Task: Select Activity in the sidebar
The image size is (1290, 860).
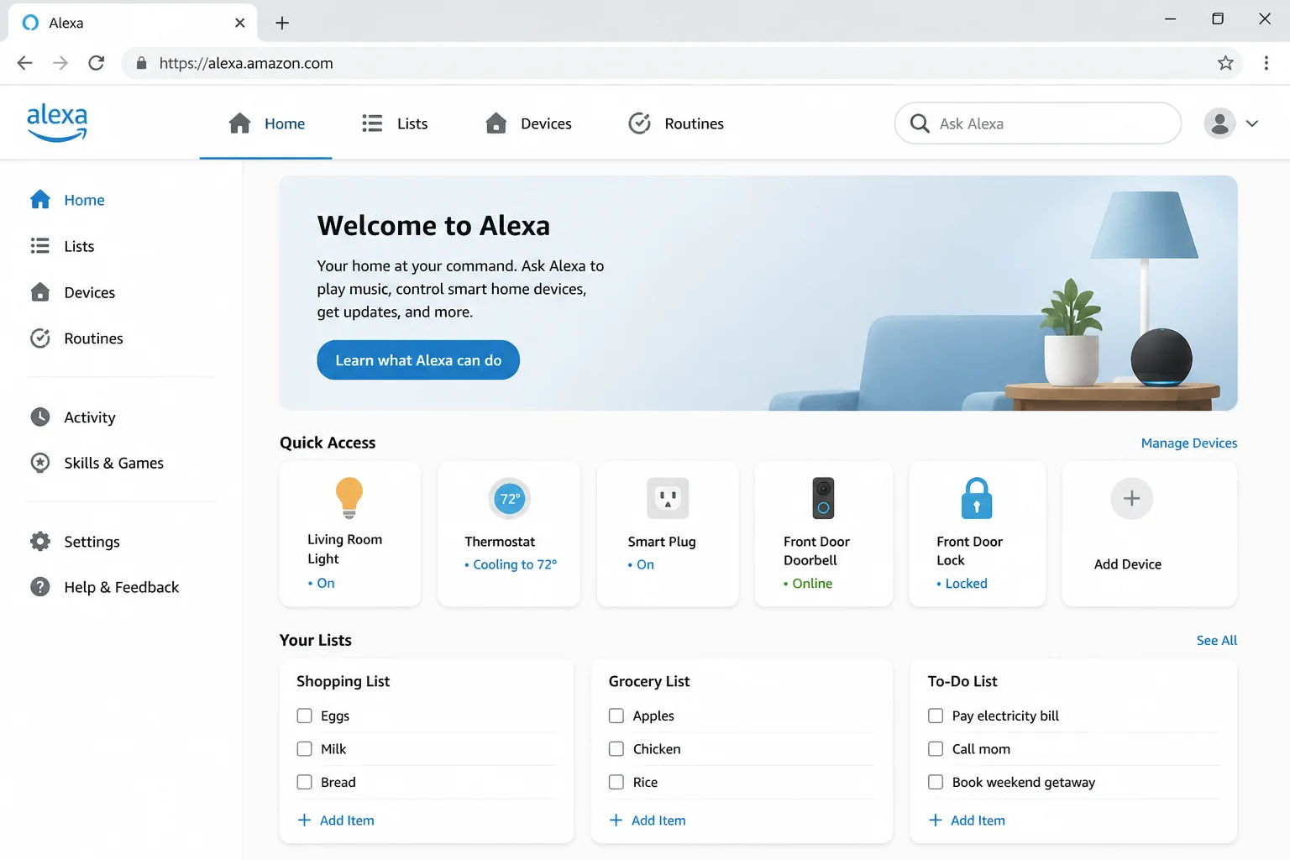Action: pos(90,417)
